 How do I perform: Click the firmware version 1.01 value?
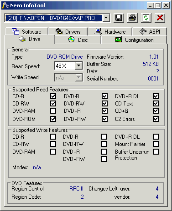(154, 57)
